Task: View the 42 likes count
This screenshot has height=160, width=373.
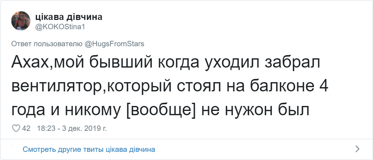Action: [26, 129]
